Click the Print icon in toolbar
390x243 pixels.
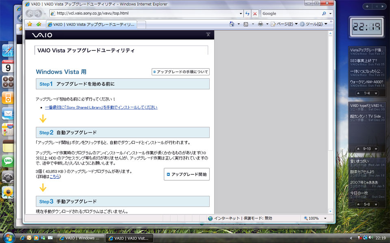[260, 24]
